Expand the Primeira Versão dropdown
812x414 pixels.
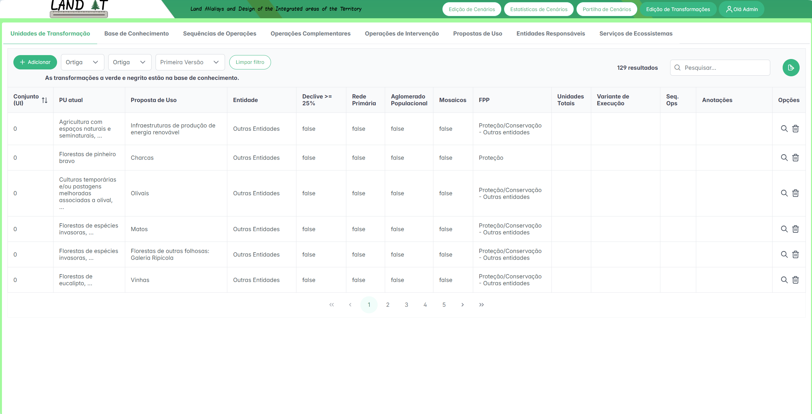(x=190, y=62)
